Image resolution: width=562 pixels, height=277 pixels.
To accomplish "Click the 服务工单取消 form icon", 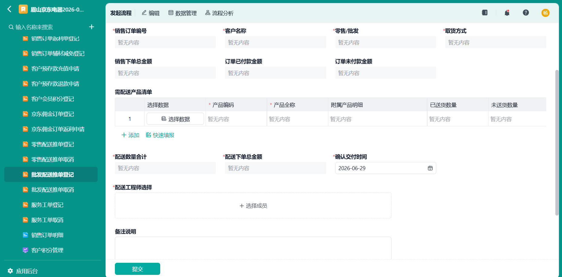I will coord(25,220).
